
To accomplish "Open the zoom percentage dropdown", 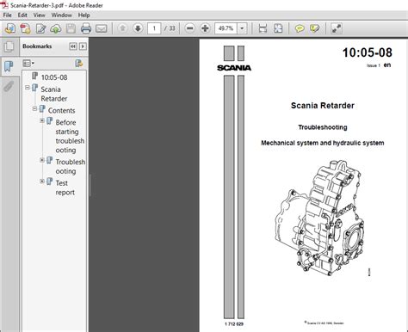I will point(242,28).
